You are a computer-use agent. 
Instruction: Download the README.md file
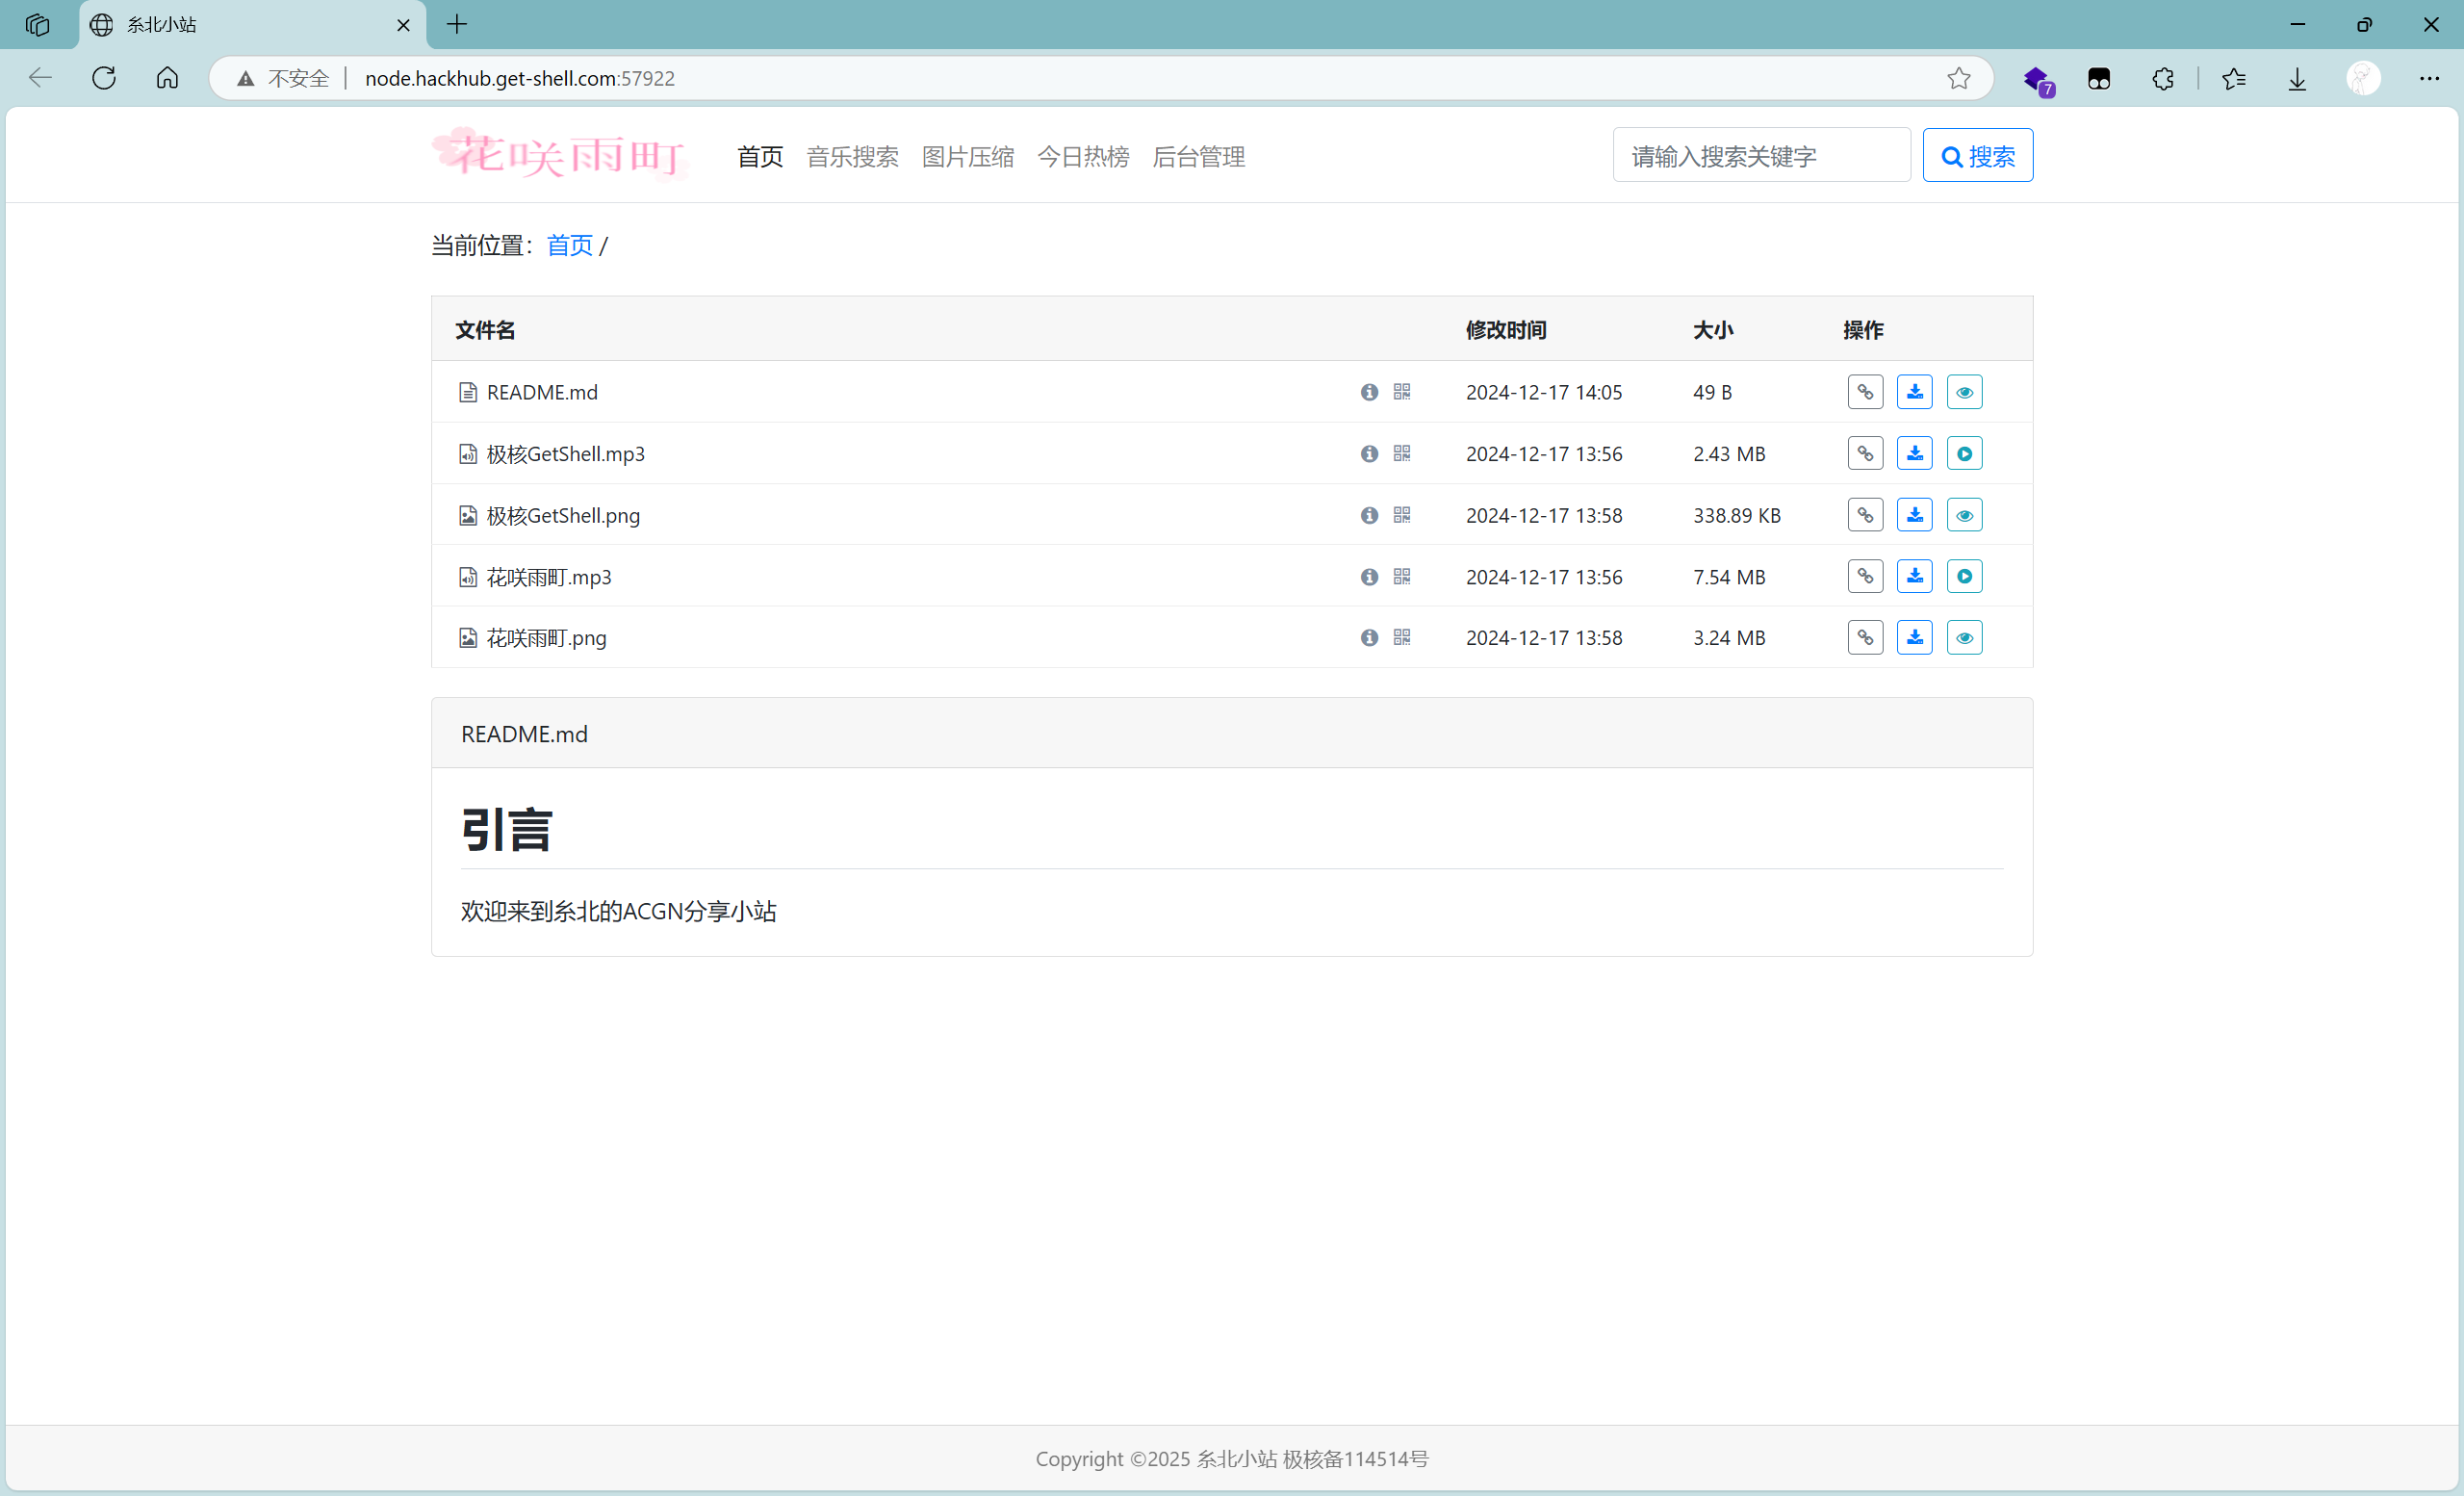coord(1914,391)
